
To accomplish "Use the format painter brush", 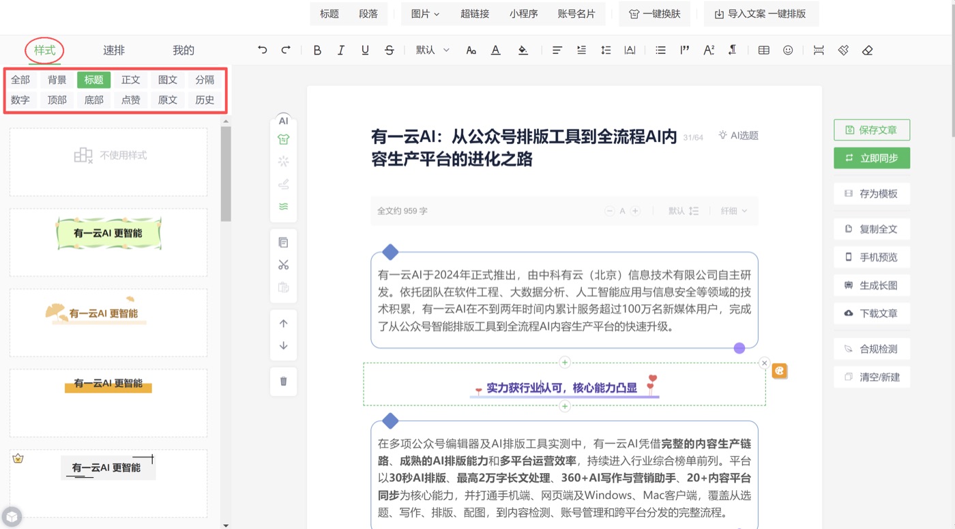I will [843, 50].
